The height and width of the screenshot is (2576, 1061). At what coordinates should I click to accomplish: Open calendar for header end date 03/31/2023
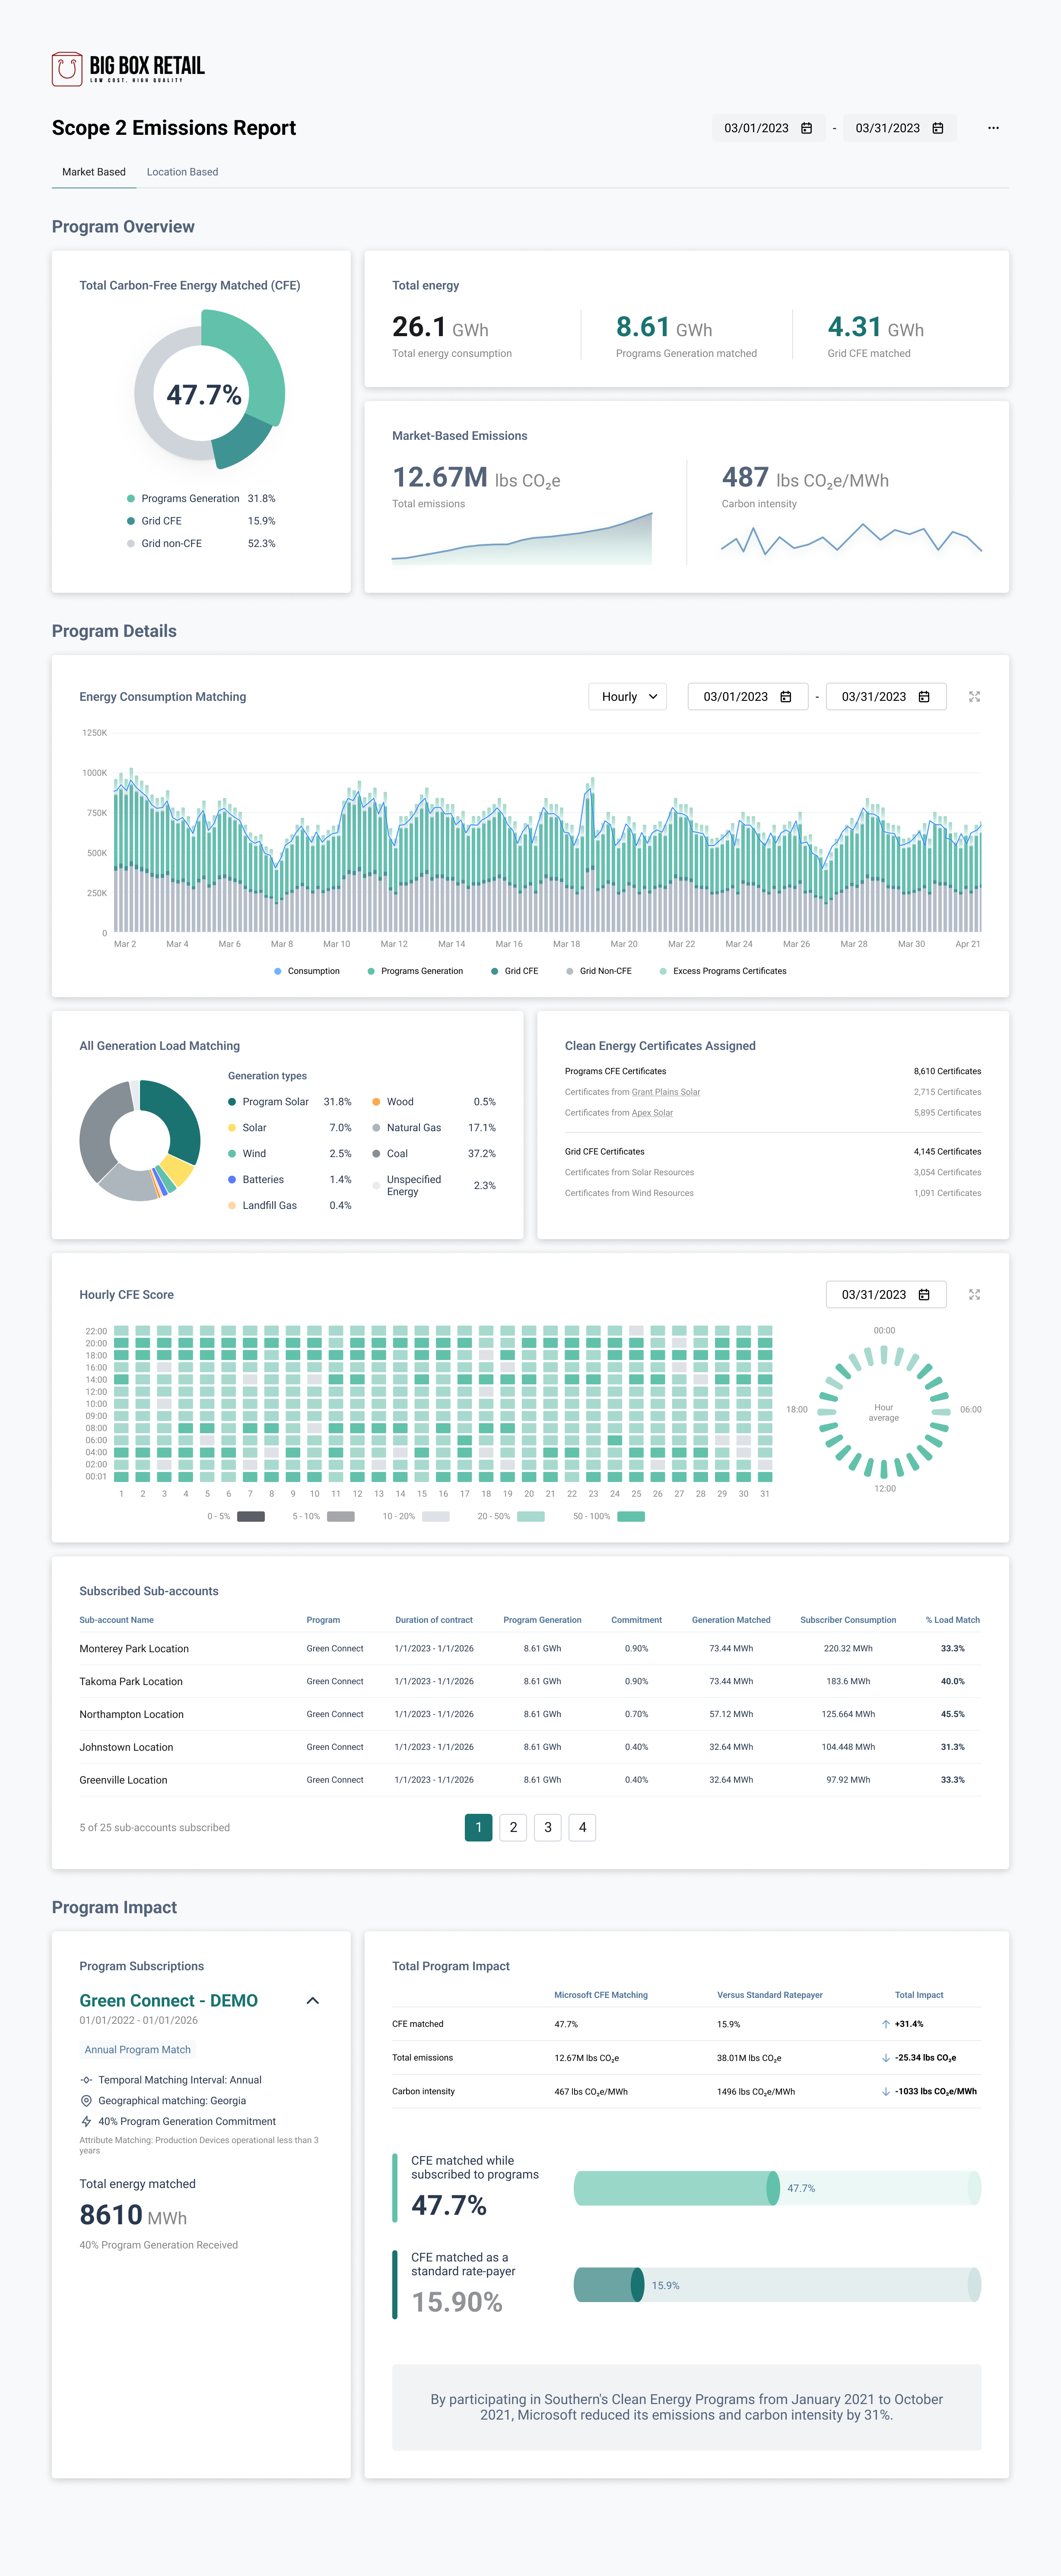937,128
